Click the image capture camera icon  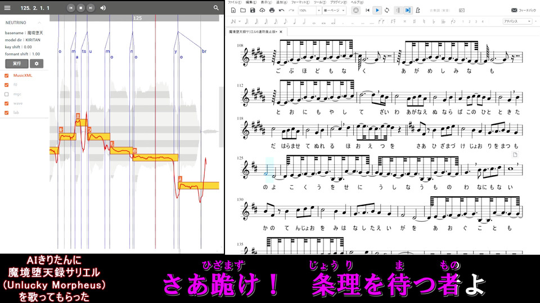coord(462,10)
